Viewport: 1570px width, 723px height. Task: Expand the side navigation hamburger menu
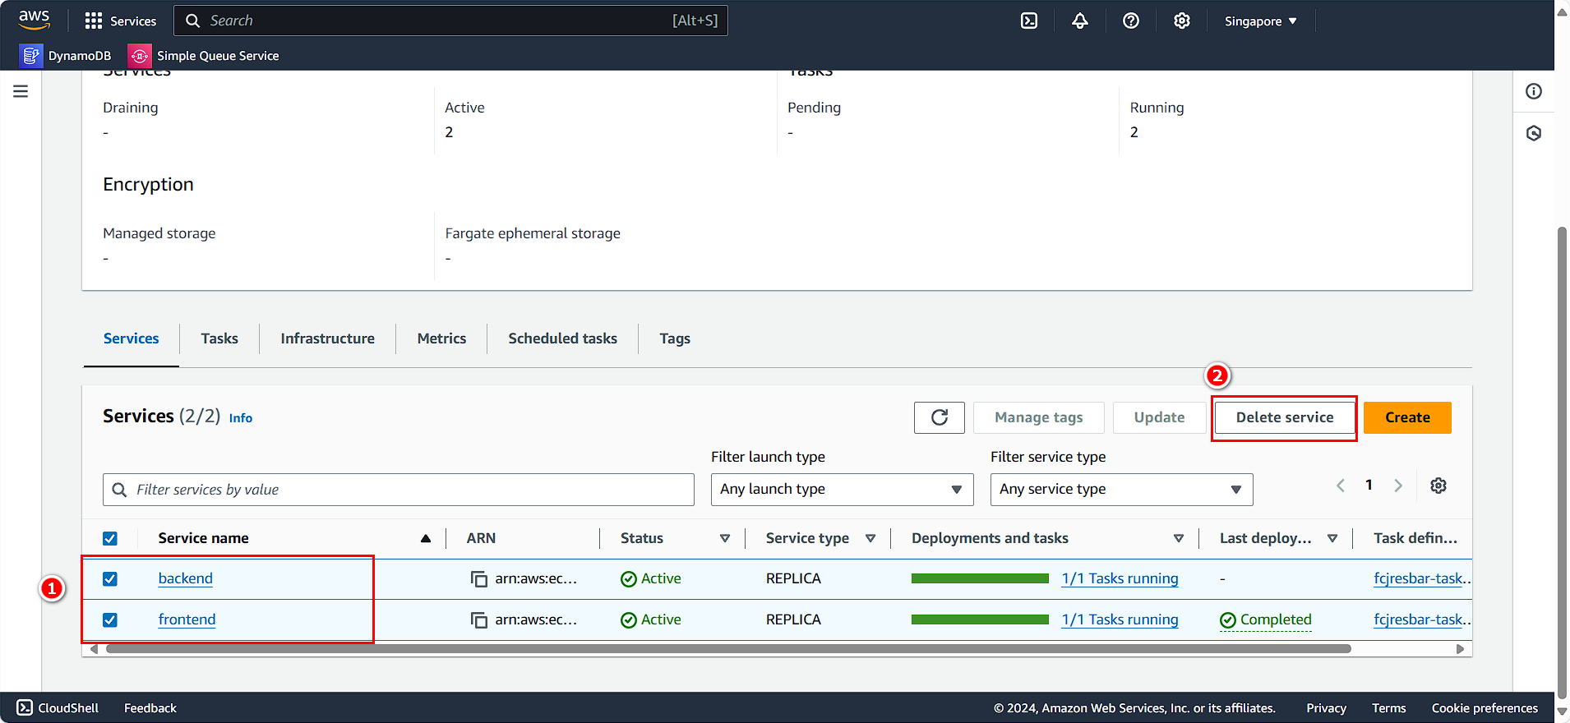pos(21,91)
